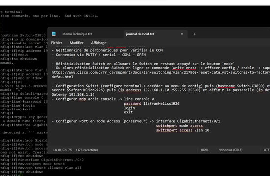Viewport: 270px width, 176px height.
Task: Click the cisco.com reset-catalyst-switches URL line
Action: (161, 72)
